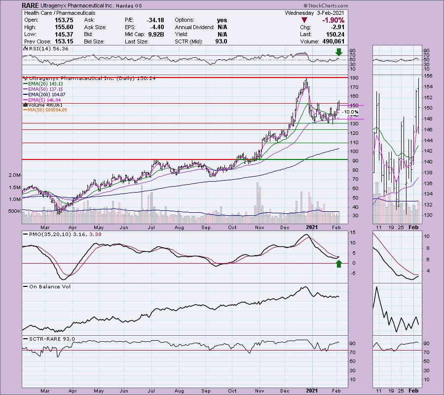This screenshot has width=444, height=395.
Task: Click the SCTR (Mid) value 93.0
Action: (x=221, y=41)
